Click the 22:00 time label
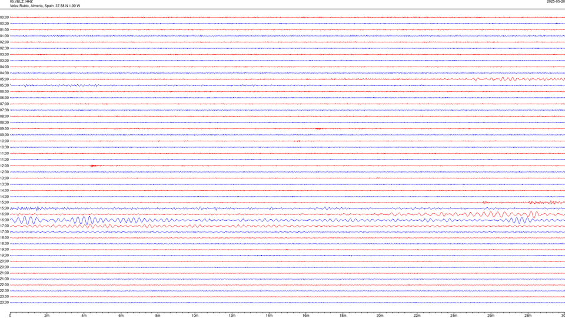The width and height of the screenshot is (565, 318). (x=4, y=285)
